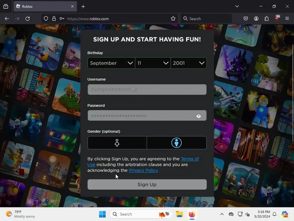View site security padlock info
The height and width of the screenshot is (221, 294).
[x=54, y=19]
